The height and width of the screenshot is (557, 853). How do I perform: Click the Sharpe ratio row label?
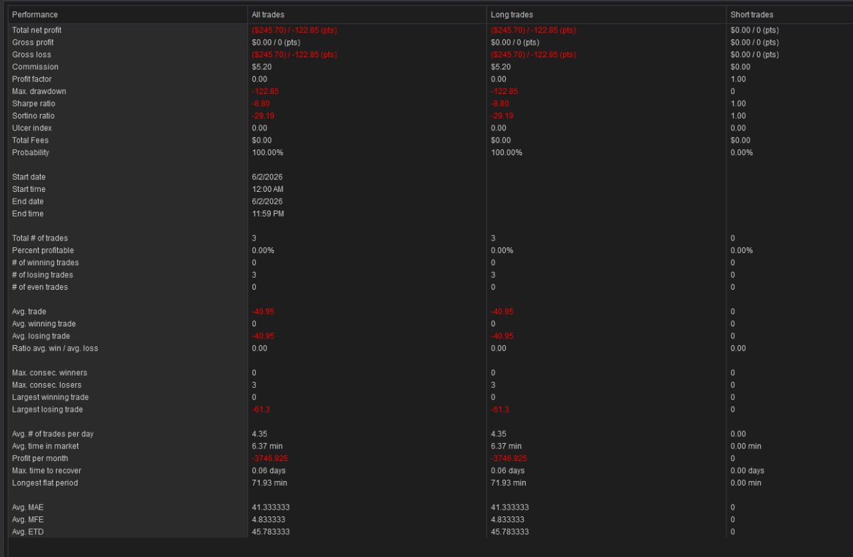[33, 103]
